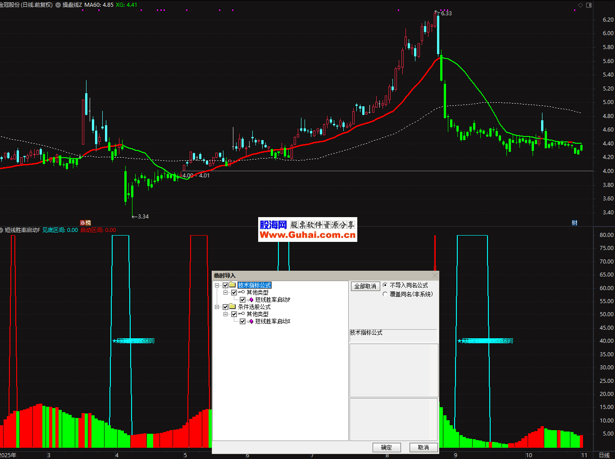
Task: Click the 全部取消 button
Action: [365, 286]
